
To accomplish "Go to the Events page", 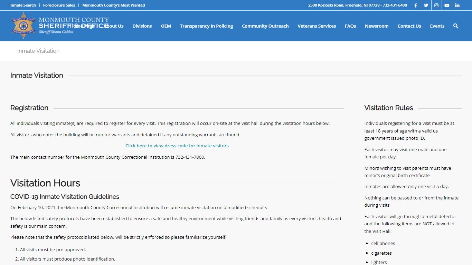I will pyautogui.click(x=437, y=26).
